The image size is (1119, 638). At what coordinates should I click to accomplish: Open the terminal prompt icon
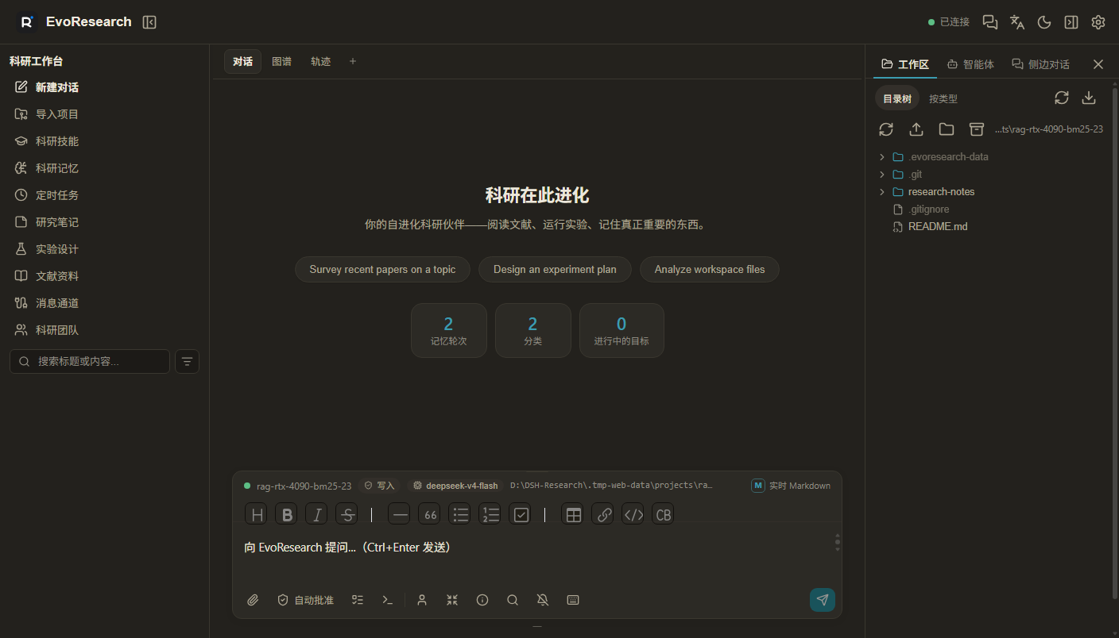coord(388,600)
